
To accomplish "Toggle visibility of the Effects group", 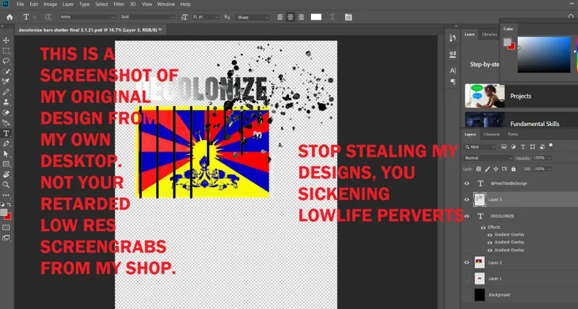I will 483,227.
